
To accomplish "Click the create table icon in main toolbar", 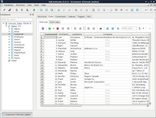I will coord(41,10).
